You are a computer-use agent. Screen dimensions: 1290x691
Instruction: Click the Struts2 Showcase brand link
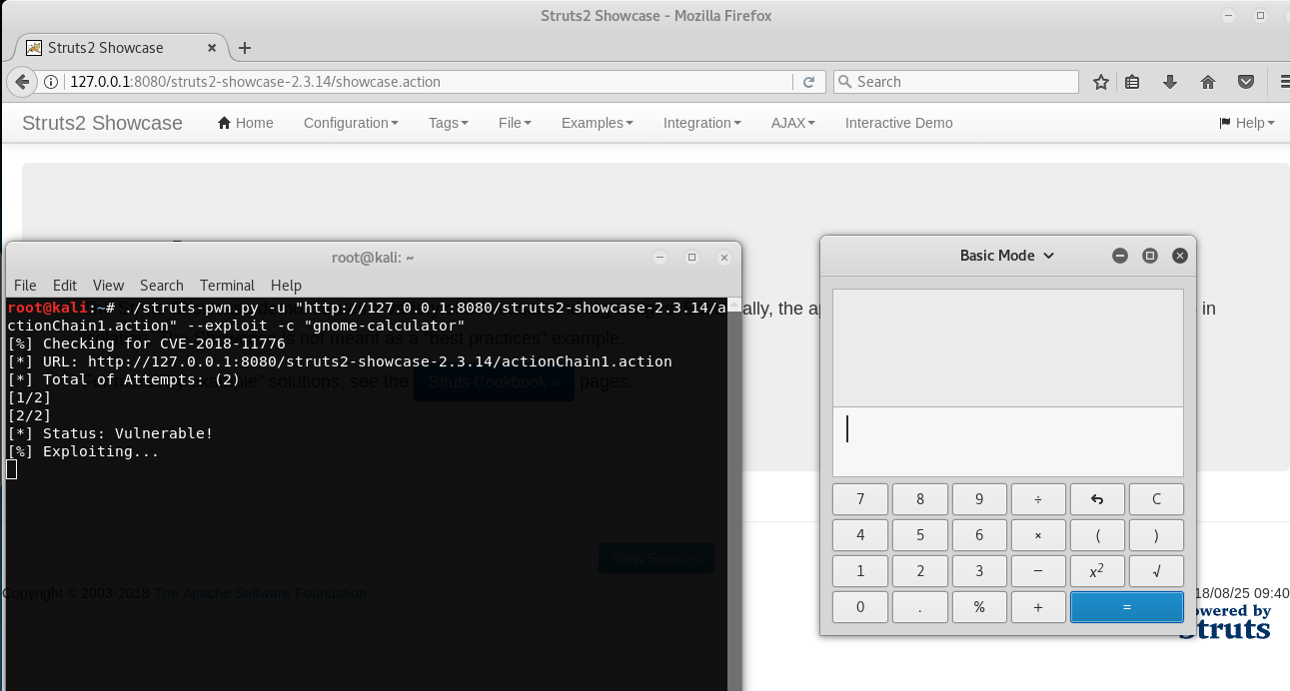pyautogui.click(x=102, y=123)
